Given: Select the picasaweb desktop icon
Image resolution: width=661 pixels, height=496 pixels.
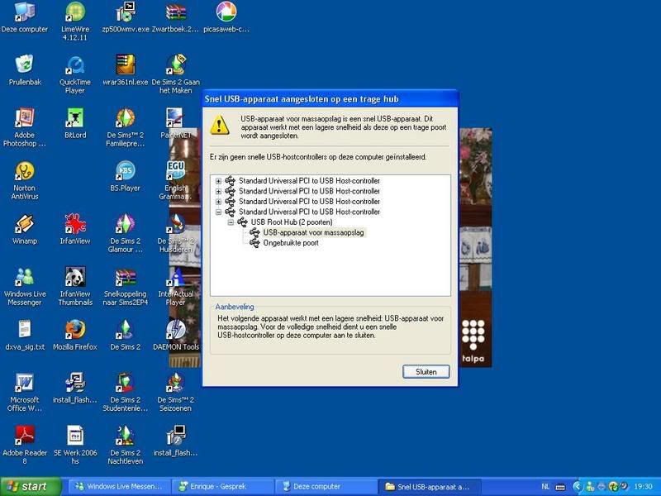Looking at the screenshot, I should [226, 17].
